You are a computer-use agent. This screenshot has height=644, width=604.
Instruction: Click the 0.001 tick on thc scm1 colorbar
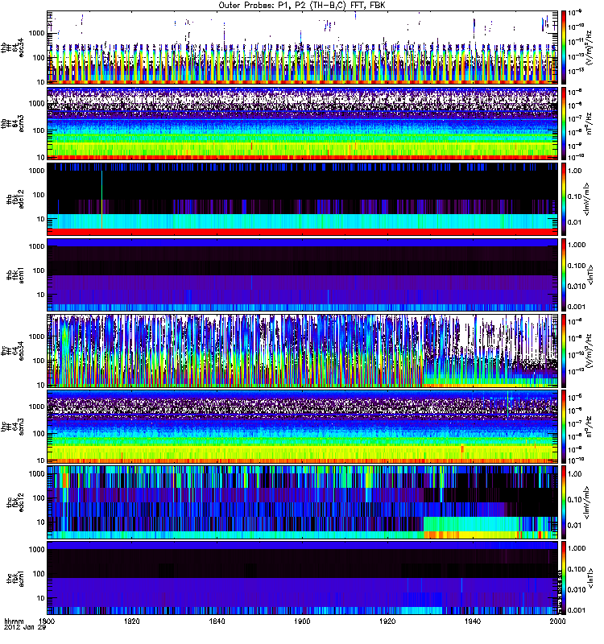[577, 610]
